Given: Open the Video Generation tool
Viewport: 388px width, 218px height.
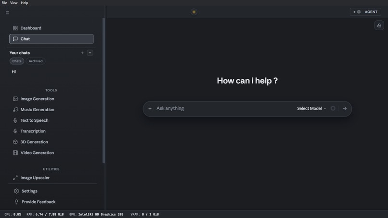Looking at the screenshot, I should tap(52, 153).
